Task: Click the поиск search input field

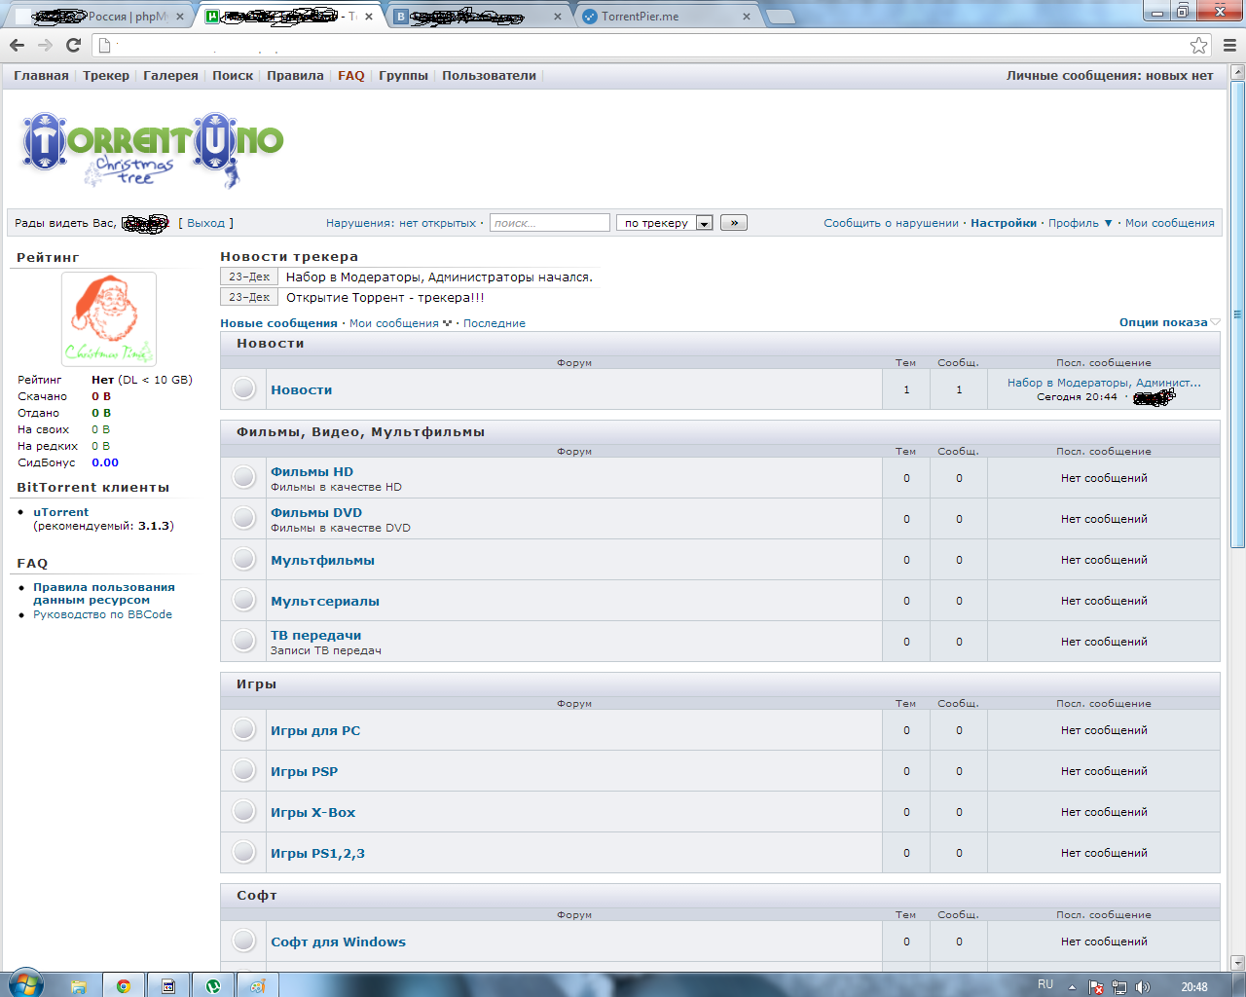Action: 549,223
